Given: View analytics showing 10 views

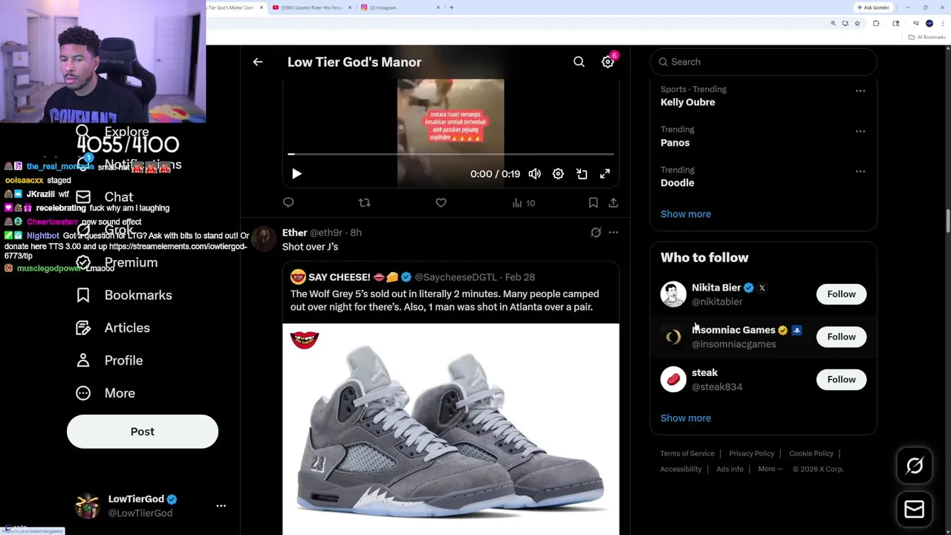Looking at the screenshot, I should point(523,203).
